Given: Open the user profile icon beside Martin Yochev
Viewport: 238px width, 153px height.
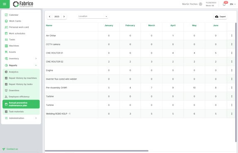Looking at the screenshot, I should pos(201,4).
